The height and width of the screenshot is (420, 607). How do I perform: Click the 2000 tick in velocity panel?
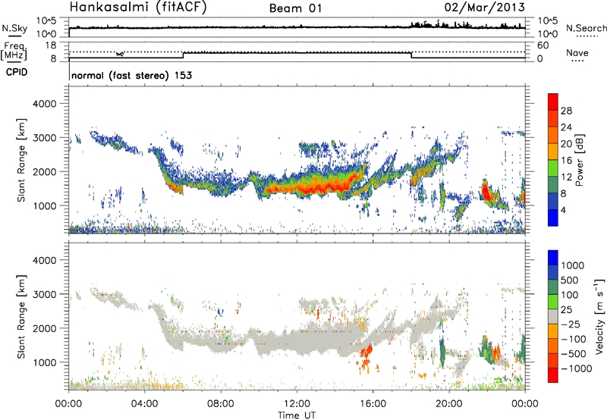click(x=45, y=328)
